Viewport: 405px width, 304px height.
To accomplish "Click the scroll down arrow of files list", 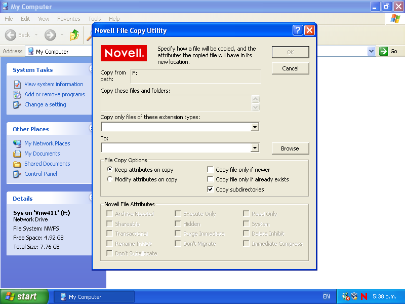I will pos(255,107).
